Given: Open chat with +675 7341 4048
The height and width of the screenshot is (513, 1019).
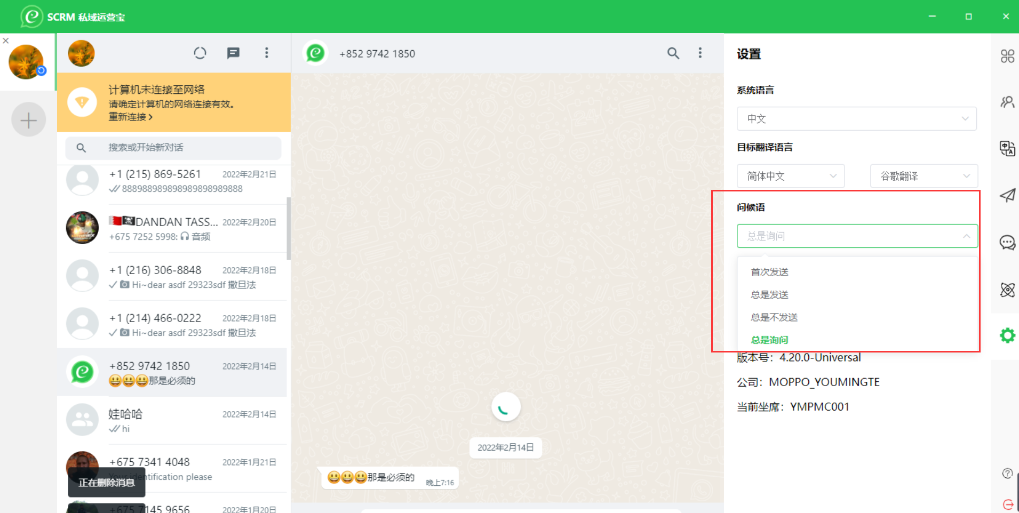Looking at the screenshot, I should [172, 469].
